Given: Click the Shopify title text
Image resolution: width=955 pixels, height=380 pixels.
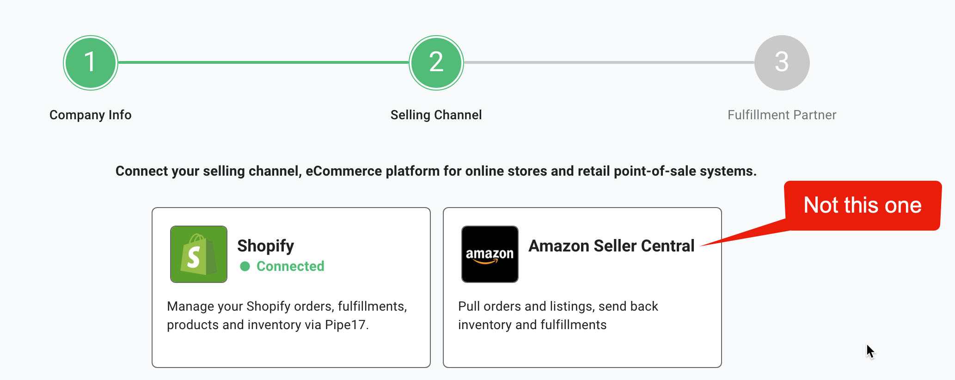Looking at the screenshot, I should (266, 246).
